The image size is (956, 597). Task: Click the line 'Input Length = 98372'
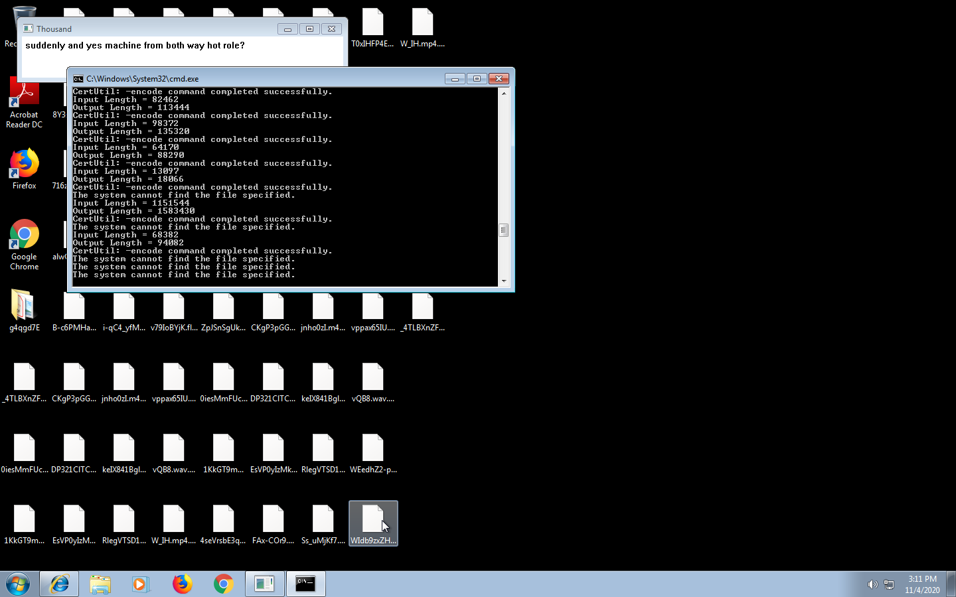point(125,124)
